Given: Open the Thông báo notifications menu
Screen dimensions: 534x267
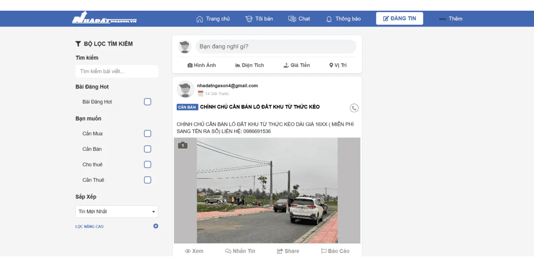Looking at the screenshot, I should pyautogui.click(x=344, y=19).
